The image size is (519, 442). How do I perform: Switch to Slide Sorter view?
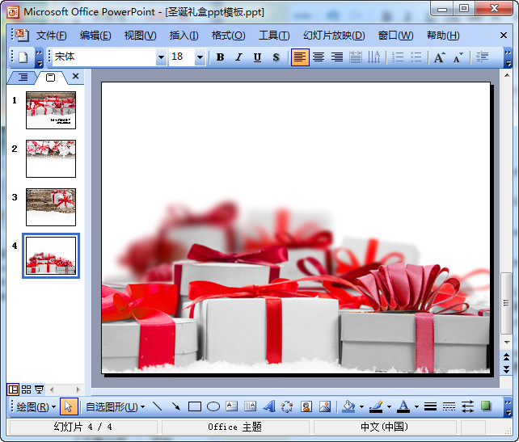[x=26, y=389]
